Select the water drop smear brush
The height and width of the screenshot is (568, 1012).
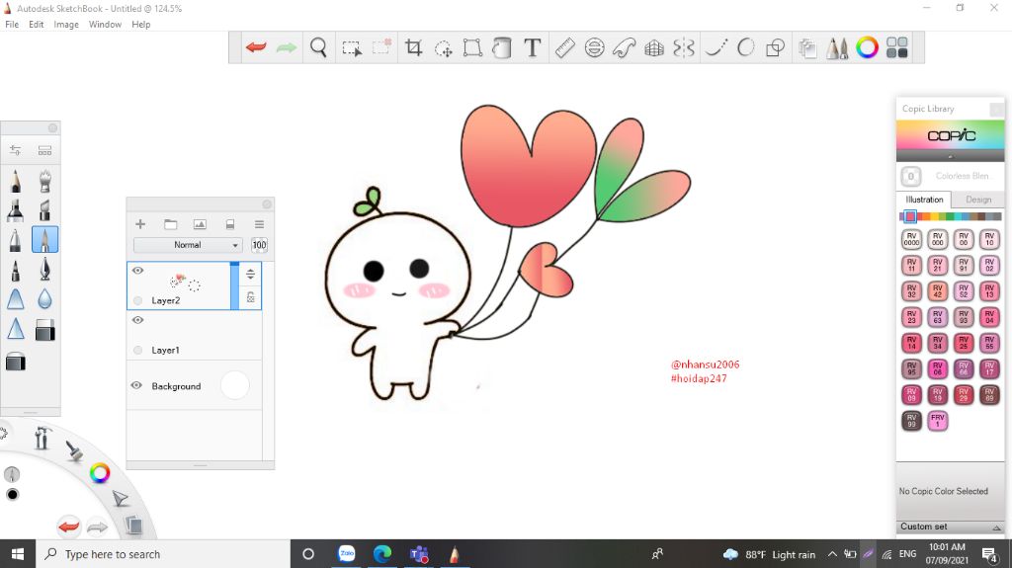44,299
